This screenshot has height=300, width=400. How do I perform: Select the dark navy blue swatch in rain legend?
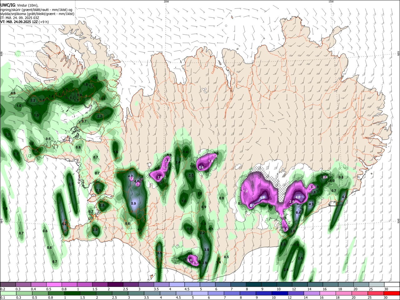tap(279, 293)
